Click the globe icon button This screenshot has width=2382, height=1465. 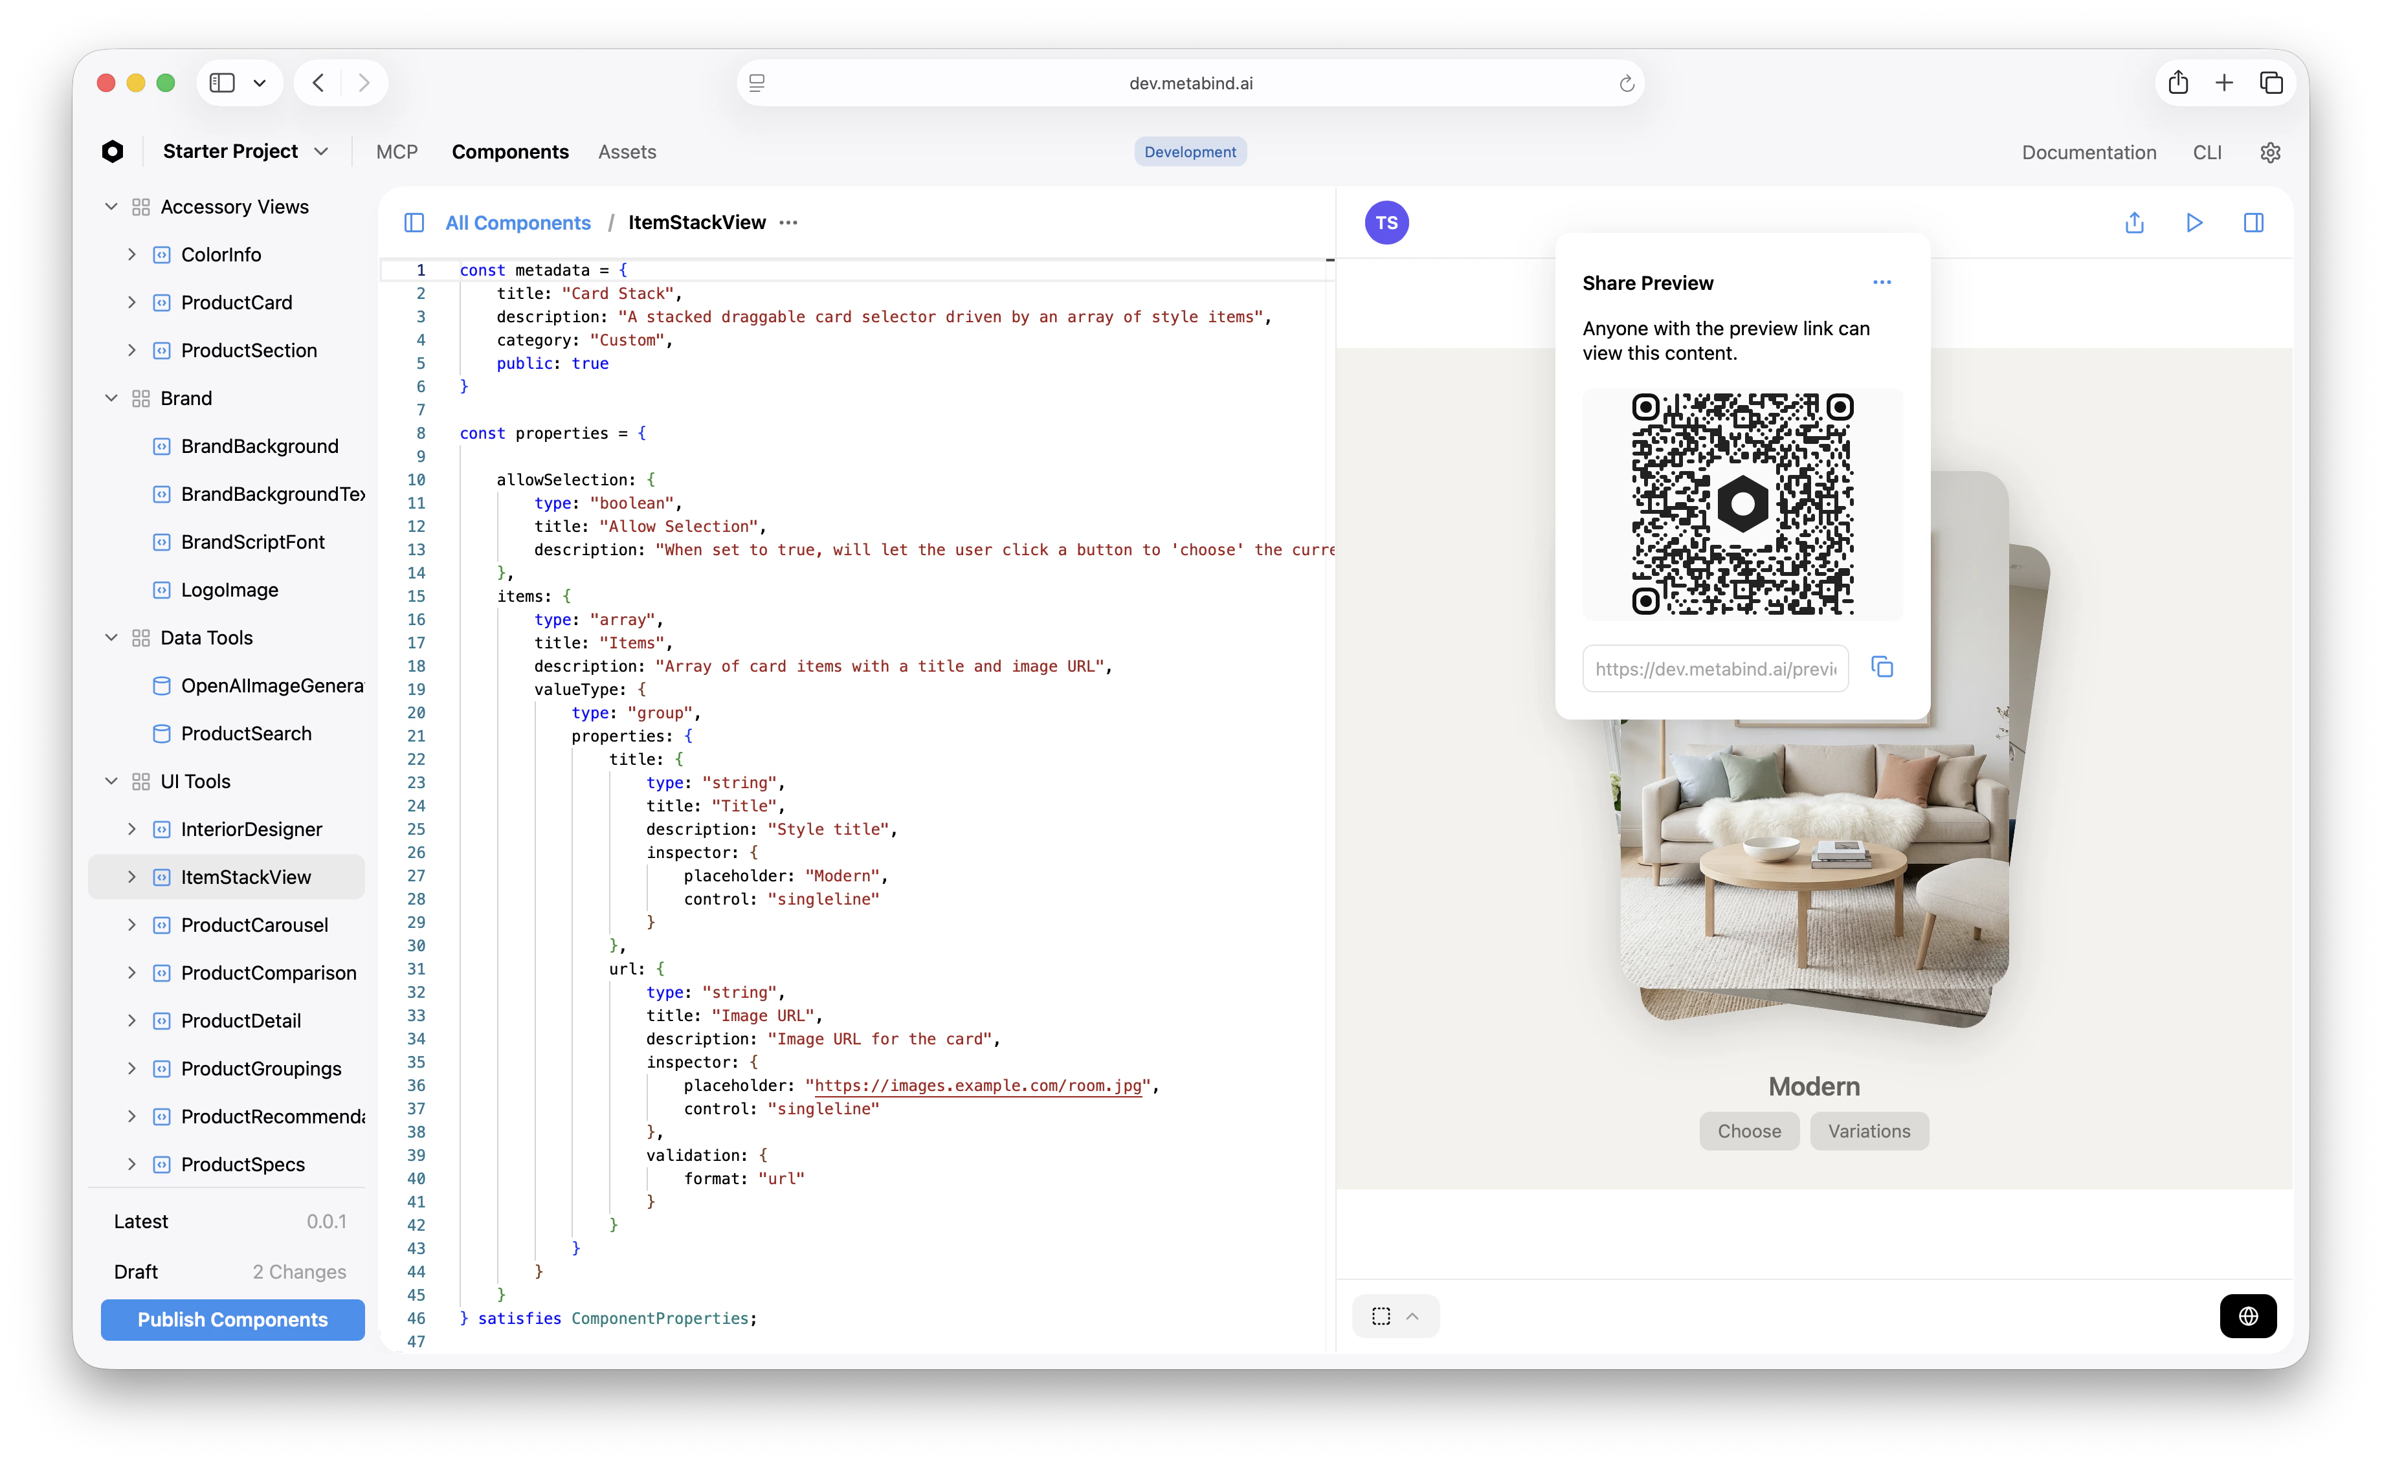click(2247, 1316)
